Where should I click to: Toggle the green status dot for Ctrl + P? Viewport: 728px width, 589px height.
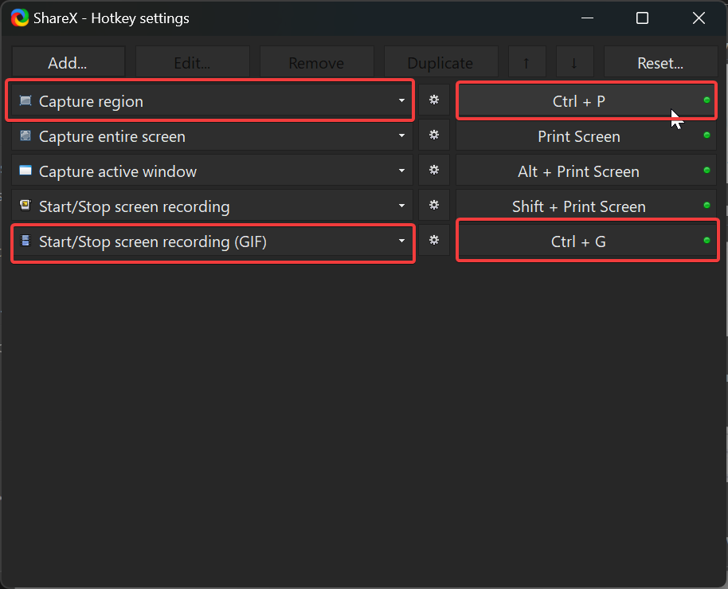(x=706, y=100)
